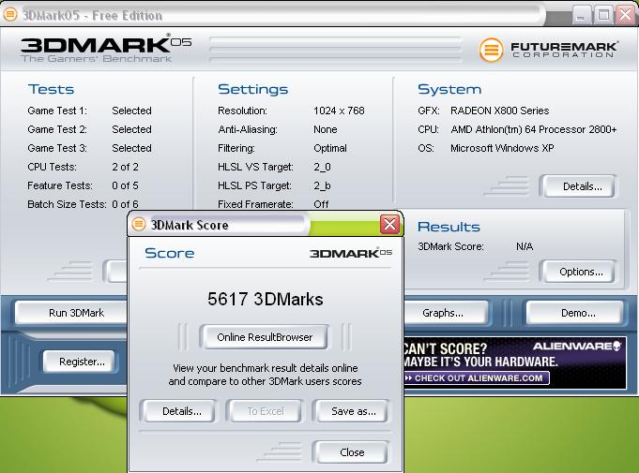Click Game Test 1 Selected status
Image resolution: width=639 pixels, height=473 pixels.
131,111
